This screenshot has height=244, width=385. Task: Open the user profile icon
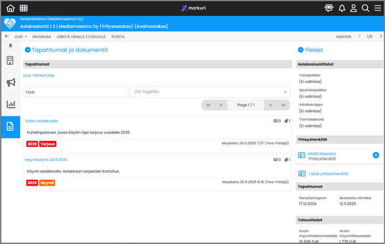pyautogui.click(x=353, y=8)
